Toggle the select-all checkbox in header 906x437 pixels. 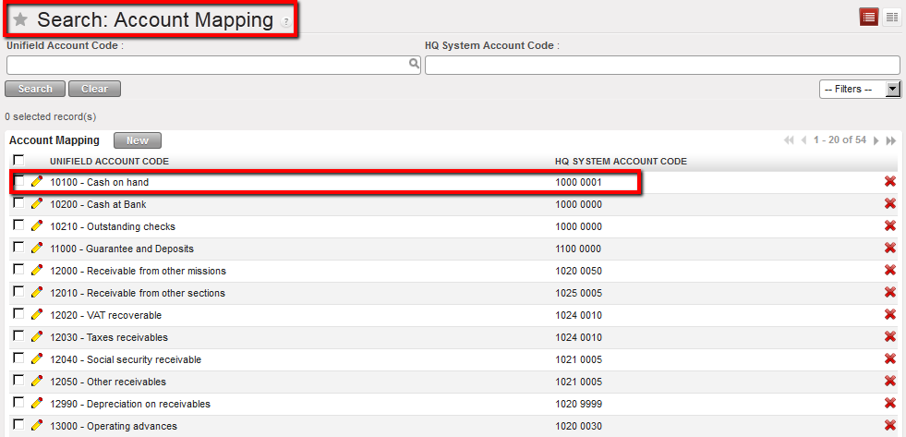tap(18, 161)
